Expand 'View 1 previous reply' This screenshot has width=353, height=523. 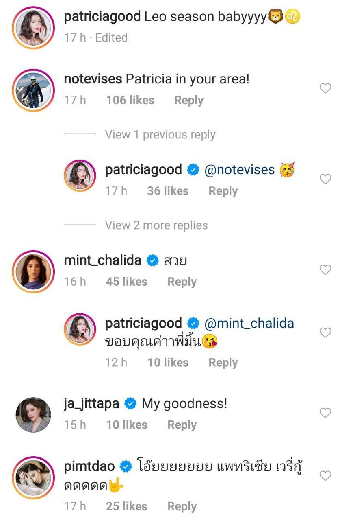(x=160, y=135)
